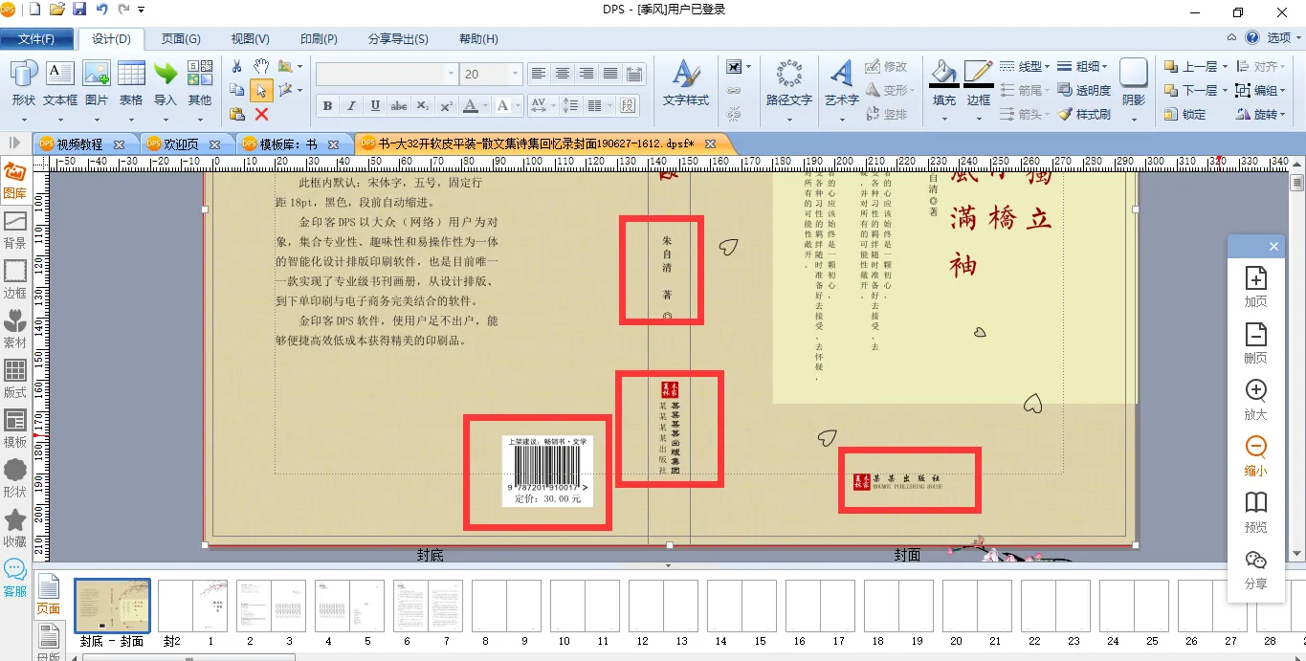The height and width of the screenshot is (661, 1306).
Task: Click the 填充 fill color swatch
Action: coord(943,82)
